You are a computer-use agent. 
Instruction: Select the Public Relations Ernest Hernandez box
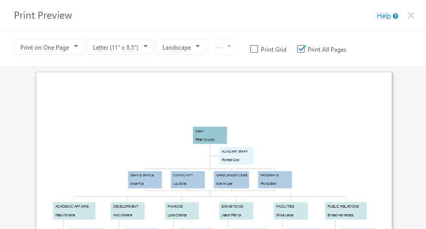(x=346, y=211)
